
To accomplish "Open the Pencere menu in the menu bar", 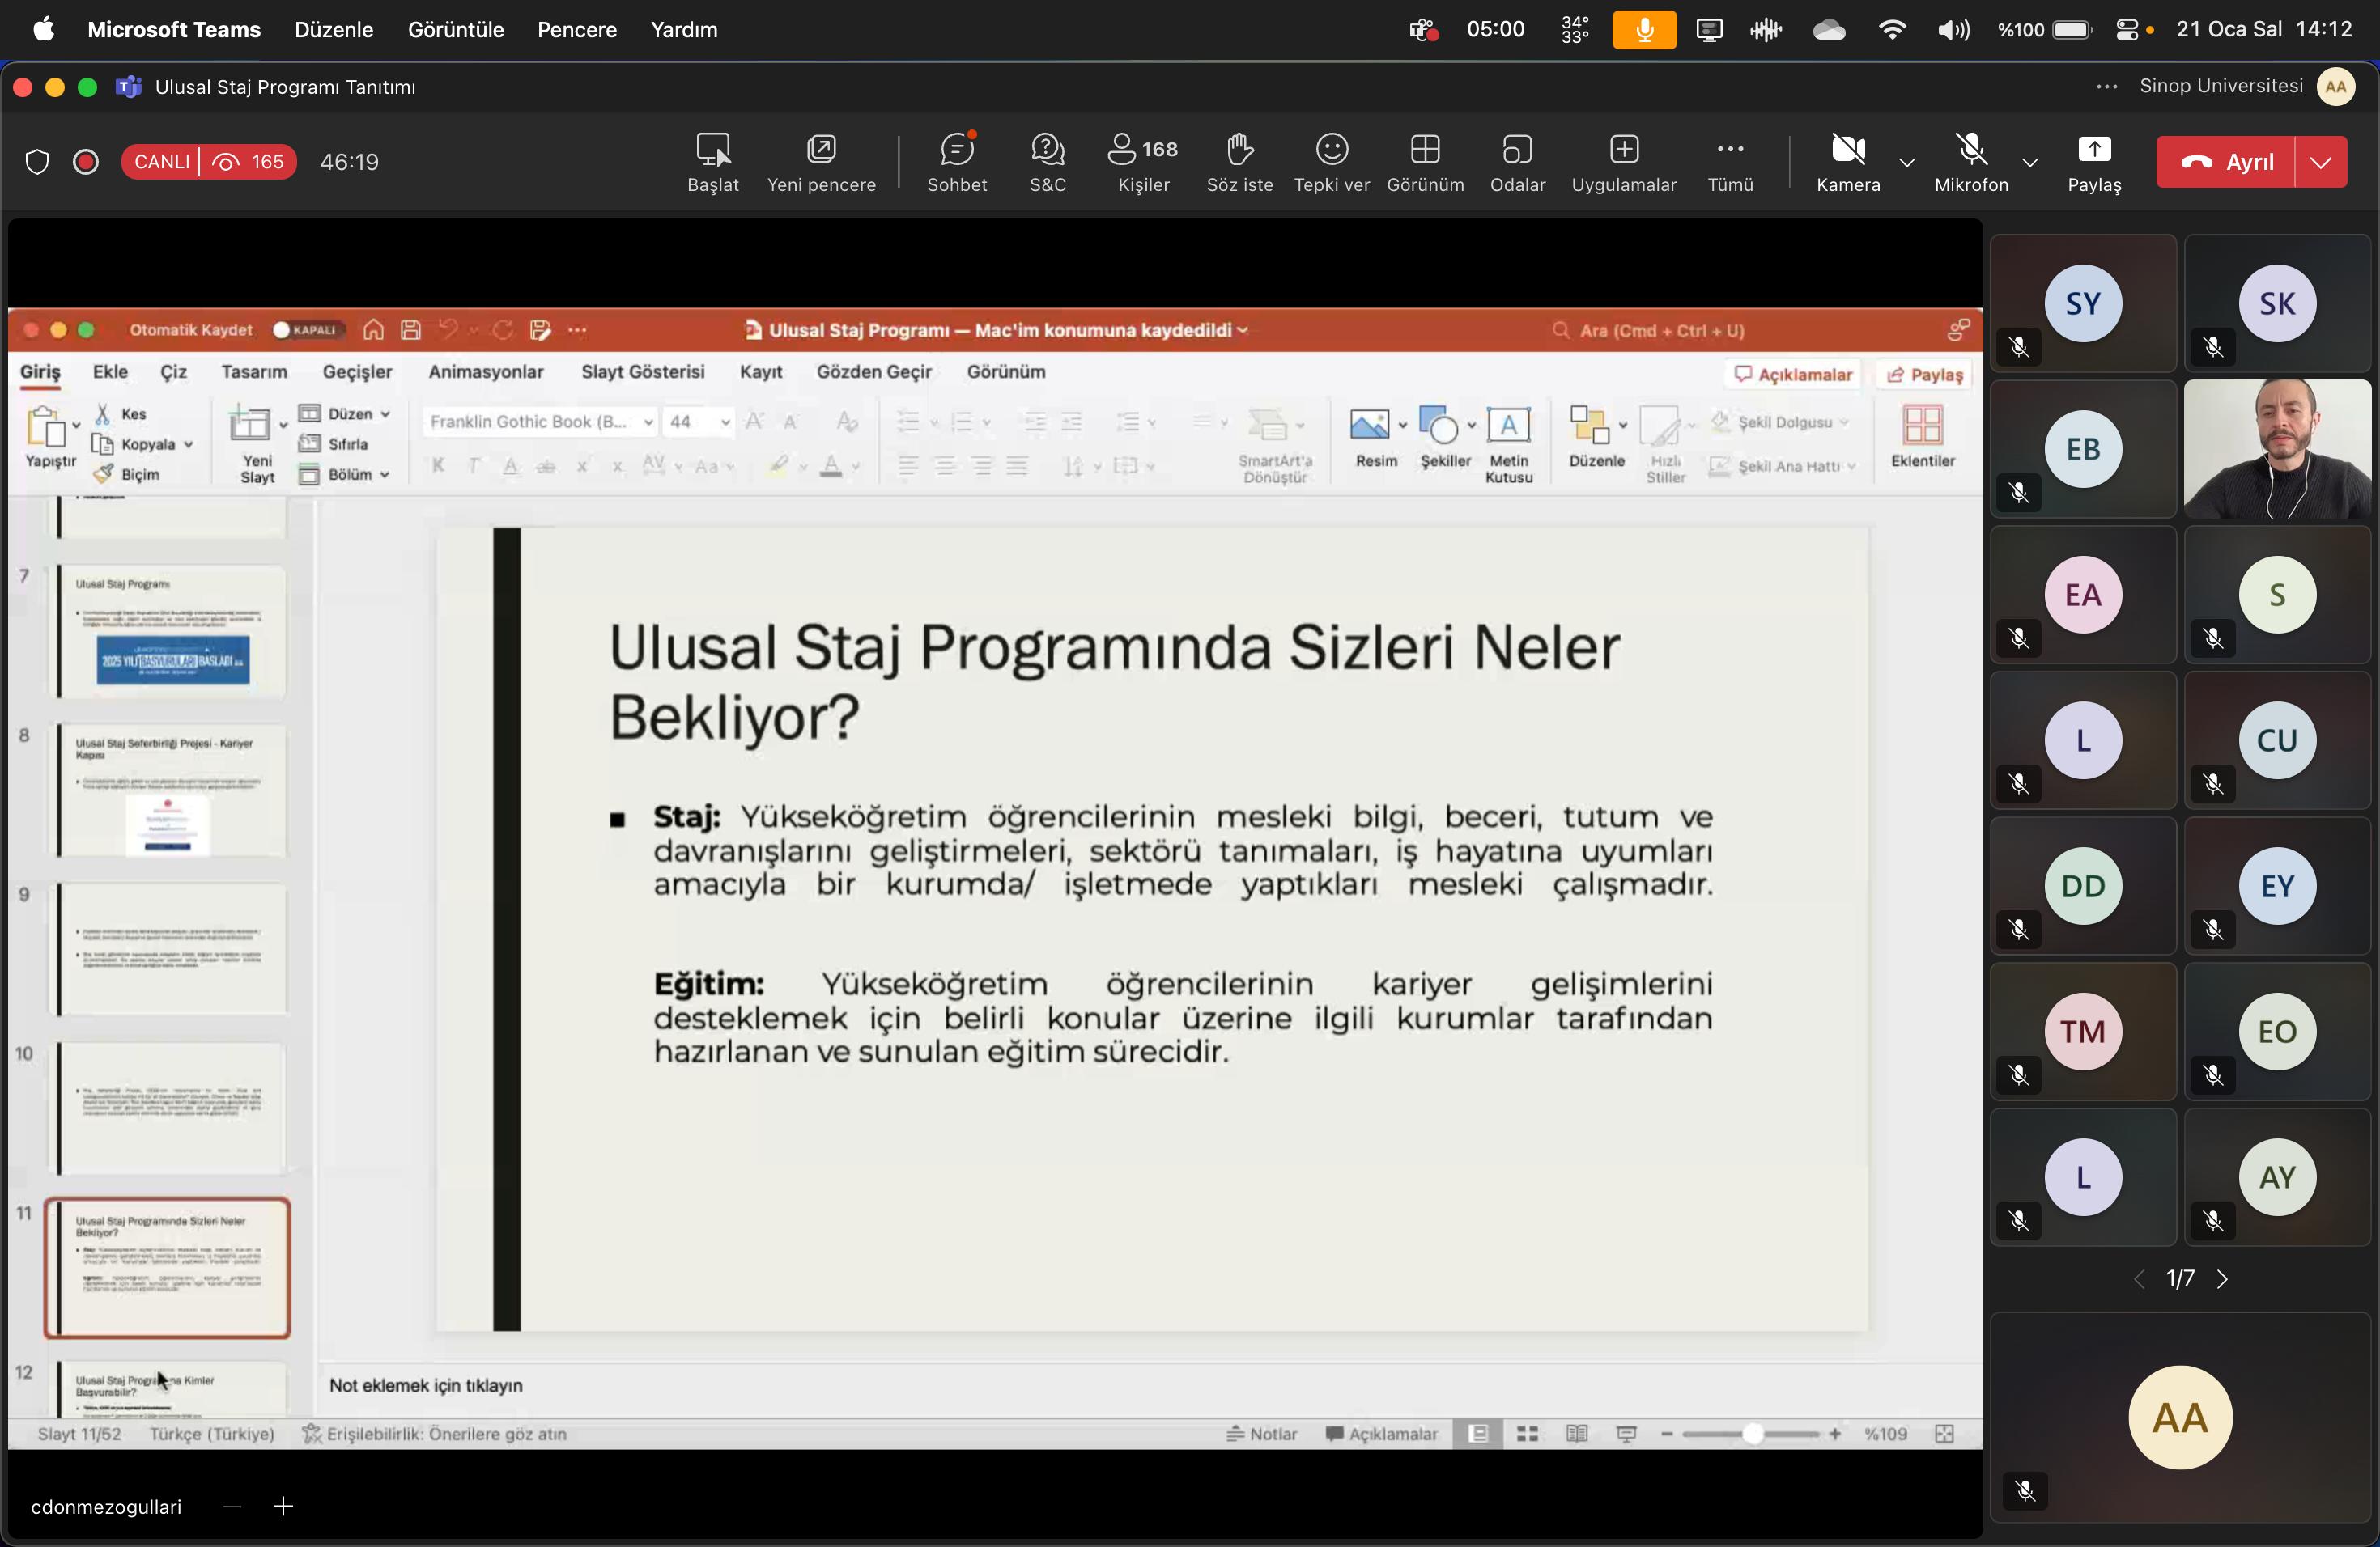I will click(576, 30).
